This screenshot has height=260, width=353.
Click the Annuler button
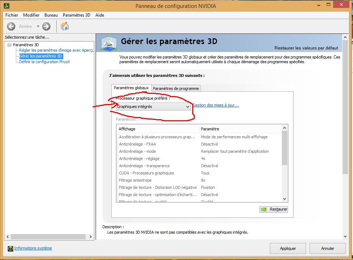328,248
